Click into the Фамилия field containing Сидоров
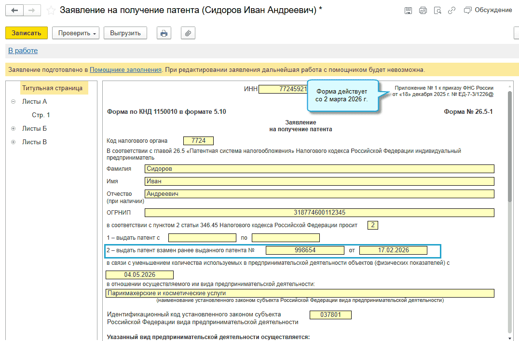 319,169
